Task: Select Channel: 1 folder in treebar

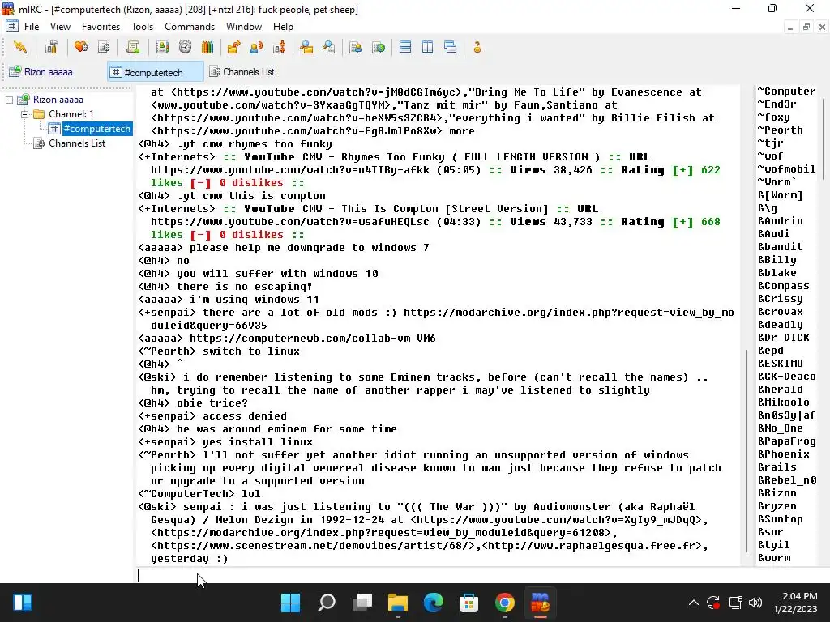Action: coord(71,114)
